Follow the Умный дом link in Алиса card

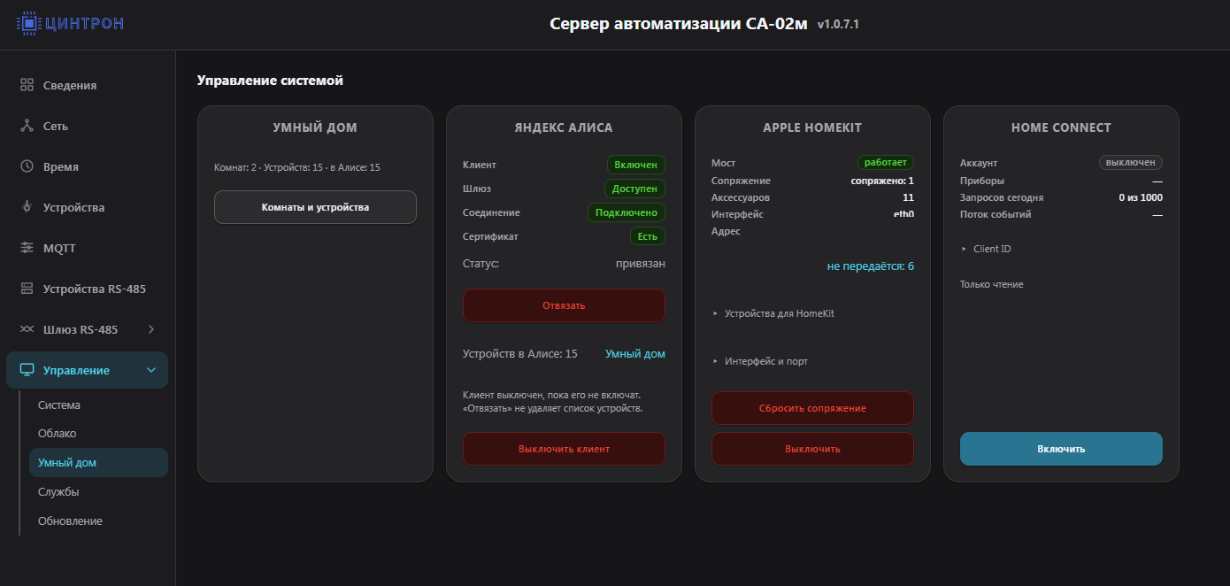(x=635, y=353)
